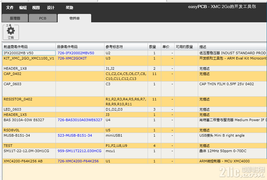
Task: Open the 文件 menu
Action: click(10, 8)
